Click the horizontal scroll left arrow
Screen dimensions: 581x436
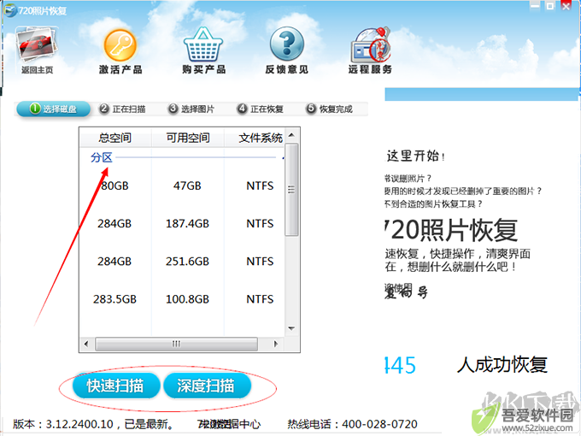[x=86, y=344]
